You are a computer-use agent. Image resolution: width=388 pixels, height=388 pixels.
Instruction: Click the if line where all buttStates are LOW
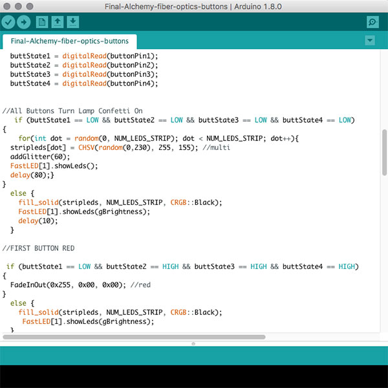[x=184, y=120]
